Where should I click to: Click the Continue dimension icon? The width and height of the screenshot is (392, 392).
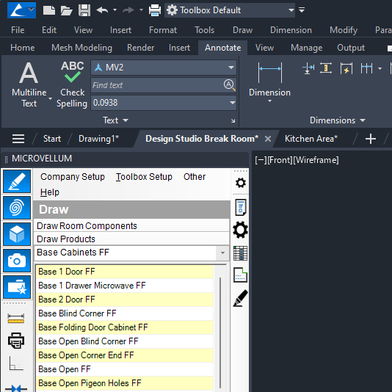[366, 68]
